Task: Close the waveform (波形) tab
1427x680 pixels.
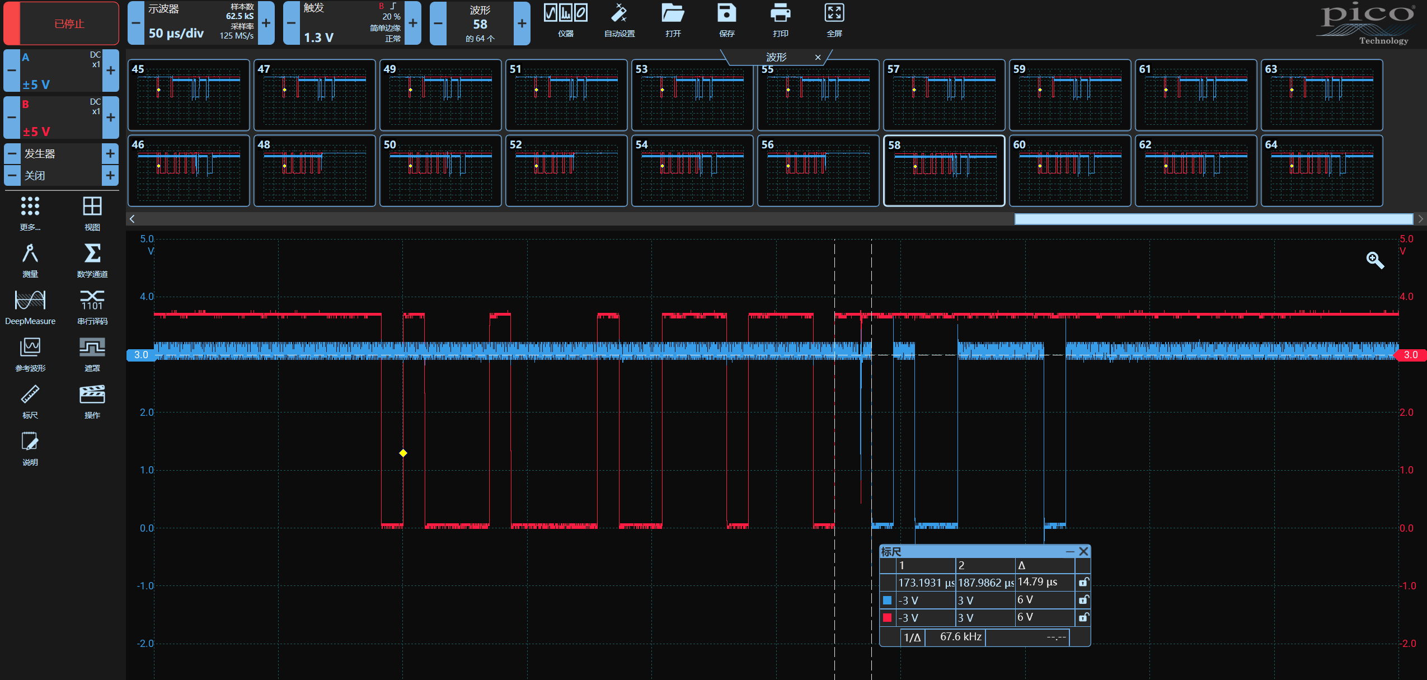Action: coord(818,57)
